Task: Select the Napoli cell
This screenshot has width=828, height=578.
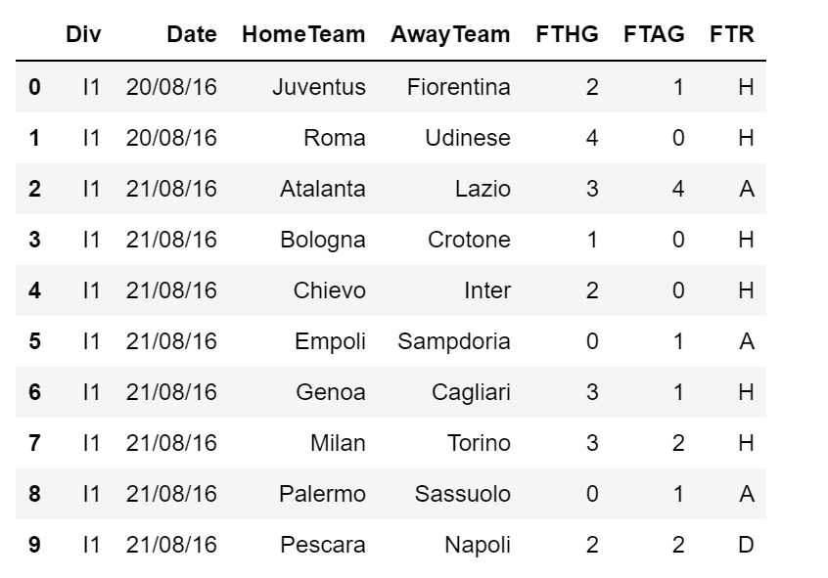Action: (478, 545)
